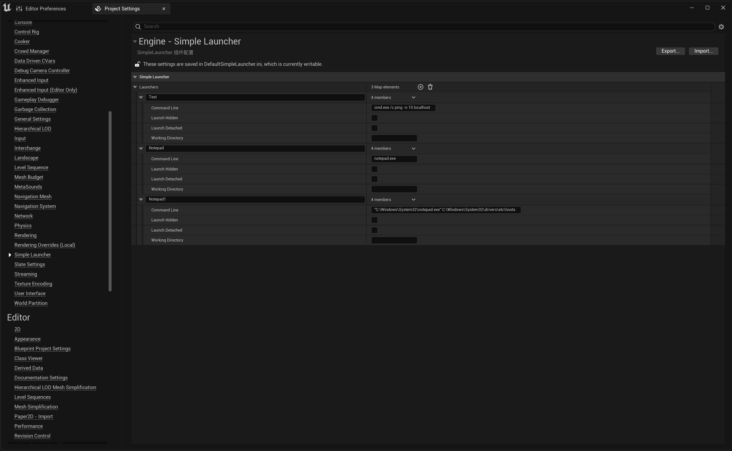Maximize the Project Settings window
This screenshot has height=451, width=732.
coord(707,8)
